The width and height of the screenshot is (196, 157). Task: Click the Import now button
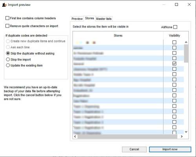[x=170, y=149]
